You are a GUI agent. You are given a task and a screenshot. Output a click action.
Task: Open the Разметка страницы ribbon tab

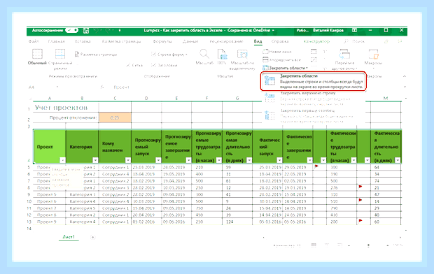coord(121,41)
